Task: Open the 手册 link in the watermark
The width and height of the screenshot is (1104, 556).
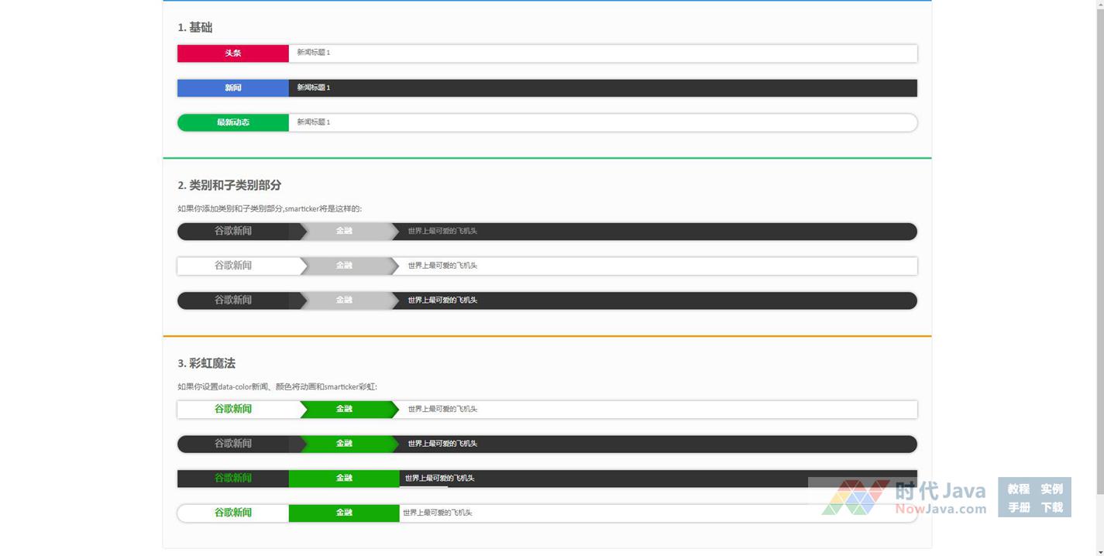Action: (x=1018, y=508)
